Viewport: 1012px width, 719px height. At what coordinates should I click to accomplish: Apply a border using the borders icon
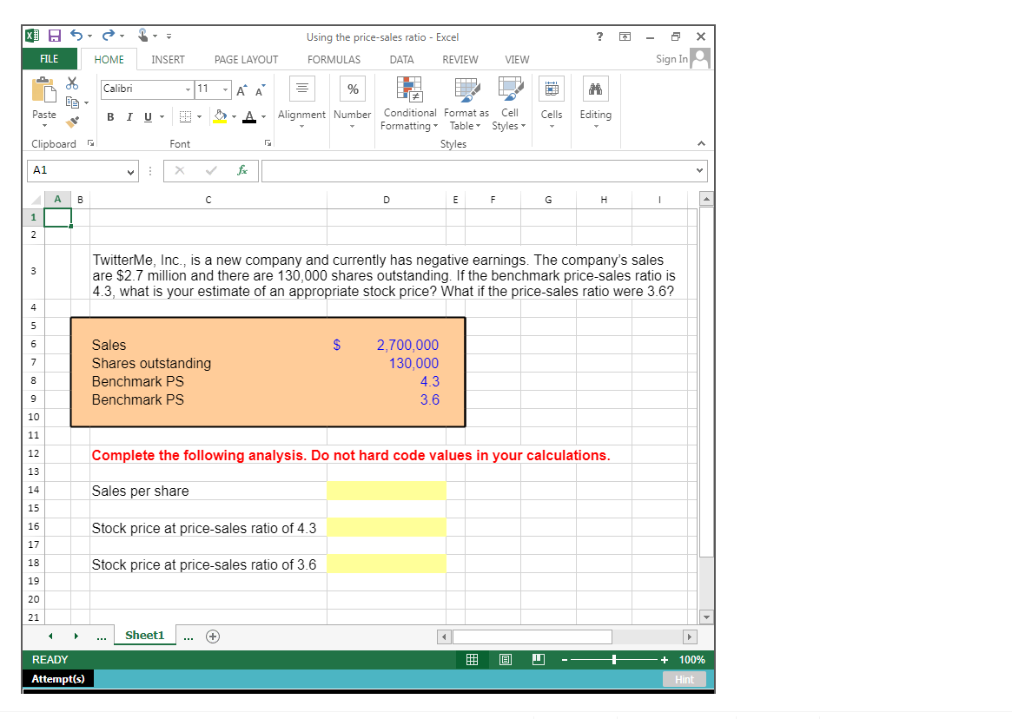pyautogui.click(x=185, y=117)
